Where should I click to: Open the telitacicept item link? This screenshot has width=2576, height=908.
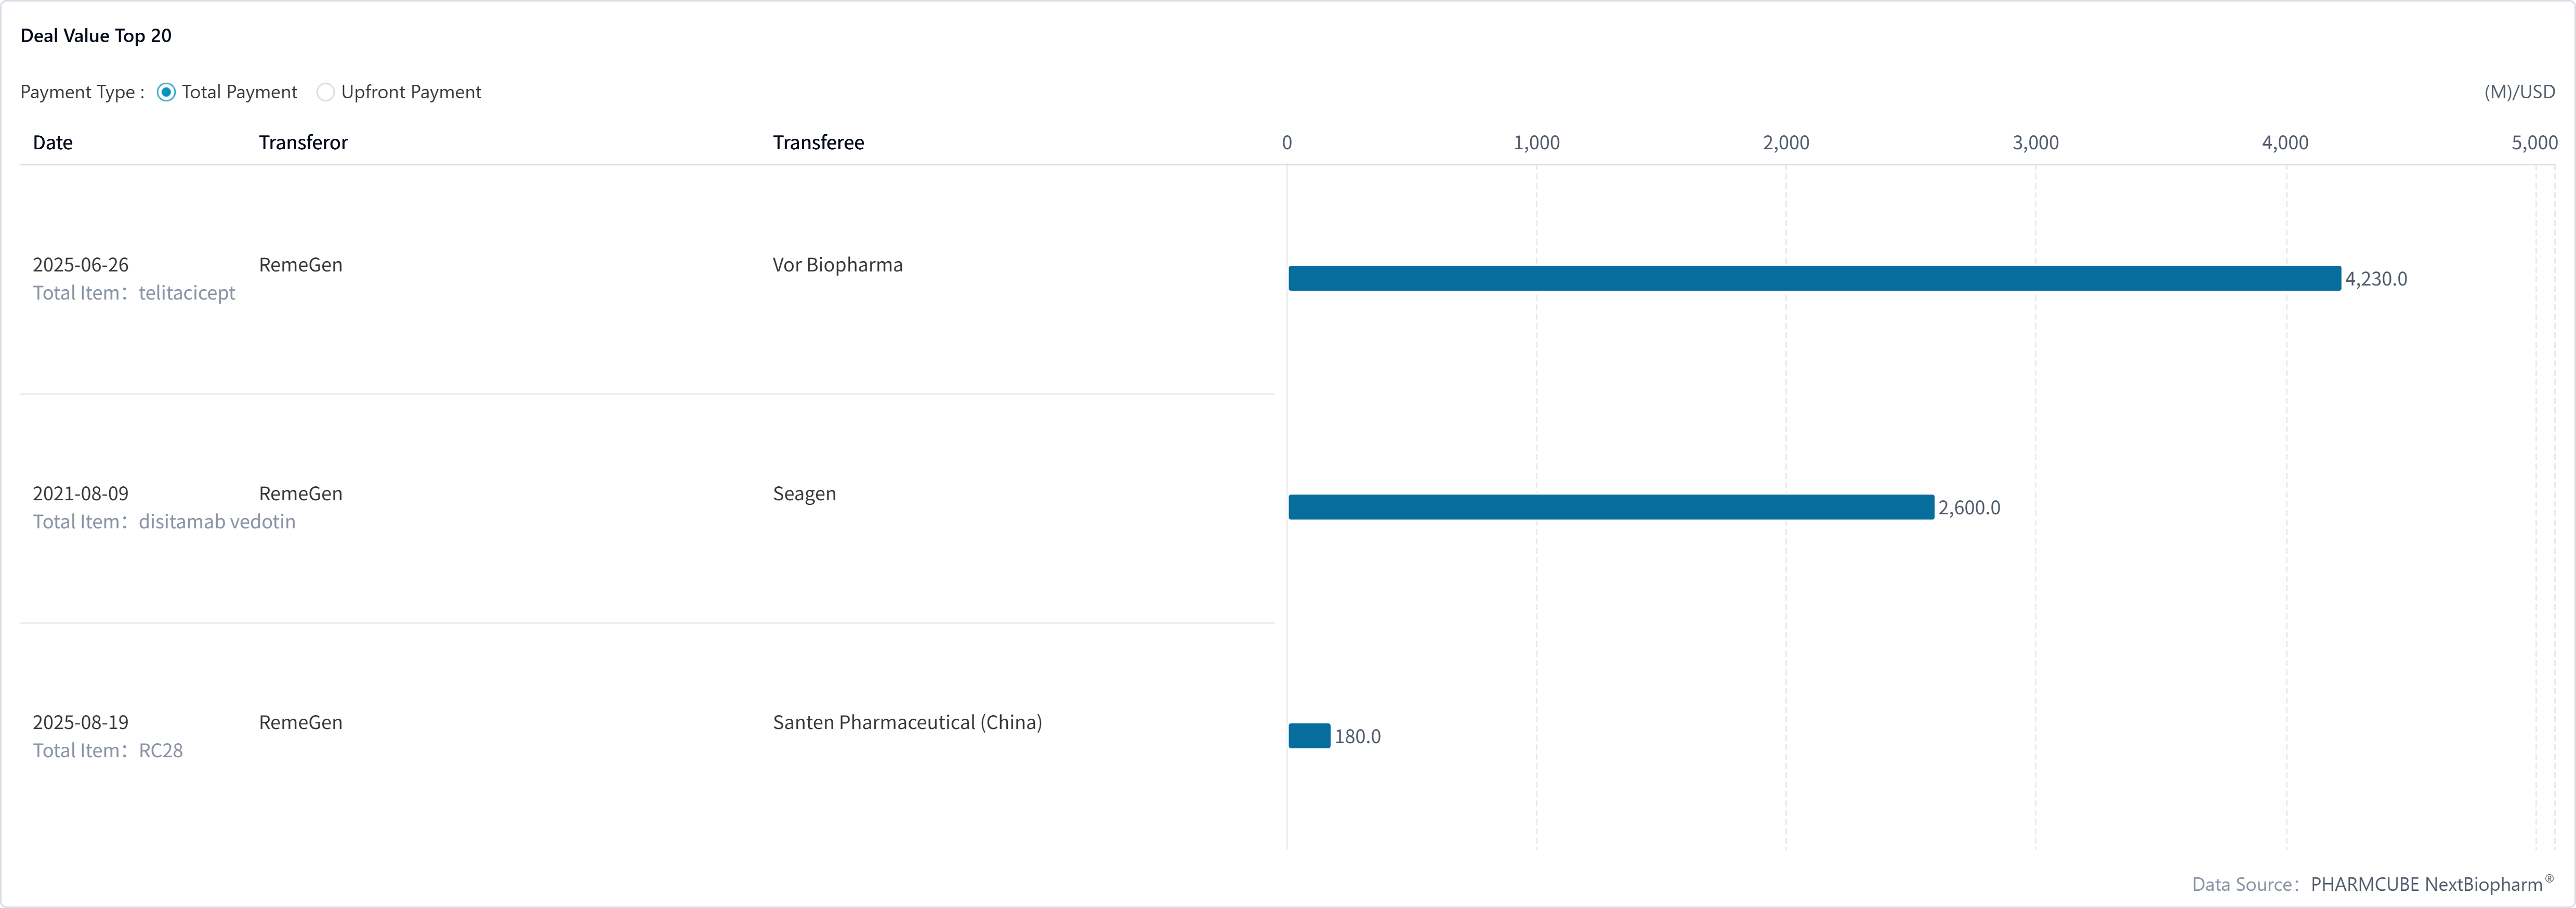coord(187,293)
